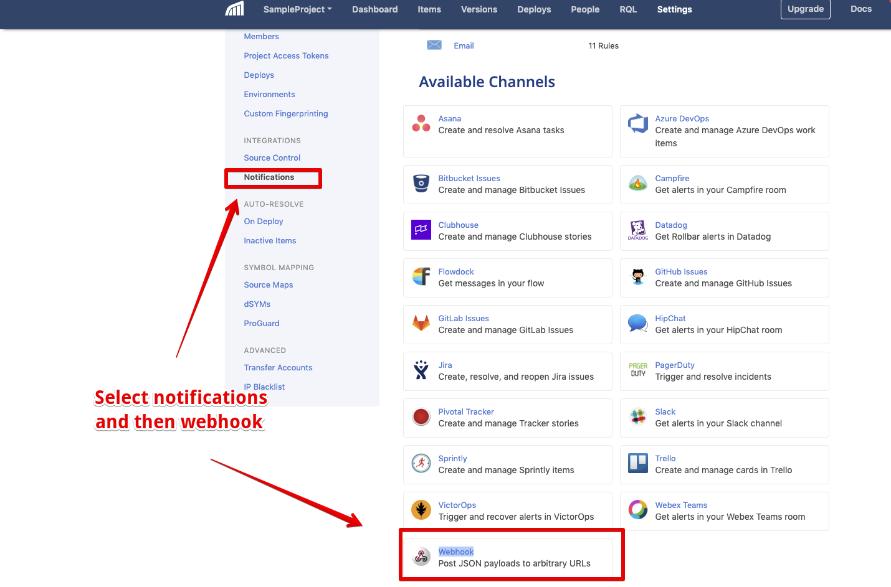Image resolution: width=891 pixels, height=587 pixels.
Task: Open Items in the top navbar
Action: tap(429, 9)
